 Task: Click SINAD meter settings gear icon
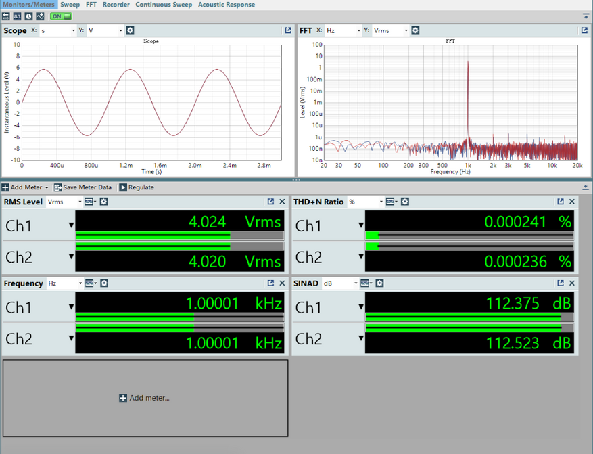379,283
